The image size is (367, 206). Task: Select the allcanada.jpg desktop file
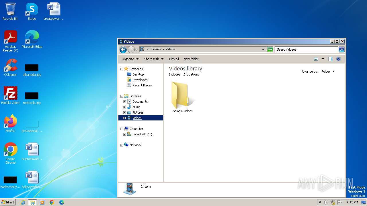coord(32,70)
